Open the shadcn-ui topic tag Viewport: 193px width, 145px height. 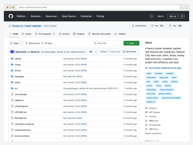(x=151, y=102)
